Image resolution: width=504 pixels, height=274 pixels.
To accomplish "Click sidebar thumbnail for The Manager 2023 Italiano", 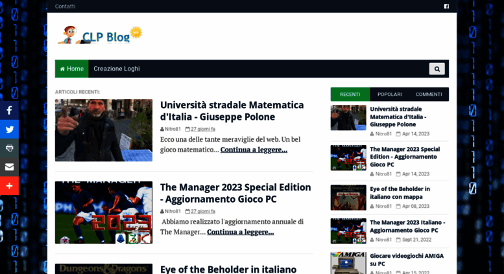I will click(x=348, y=231).
